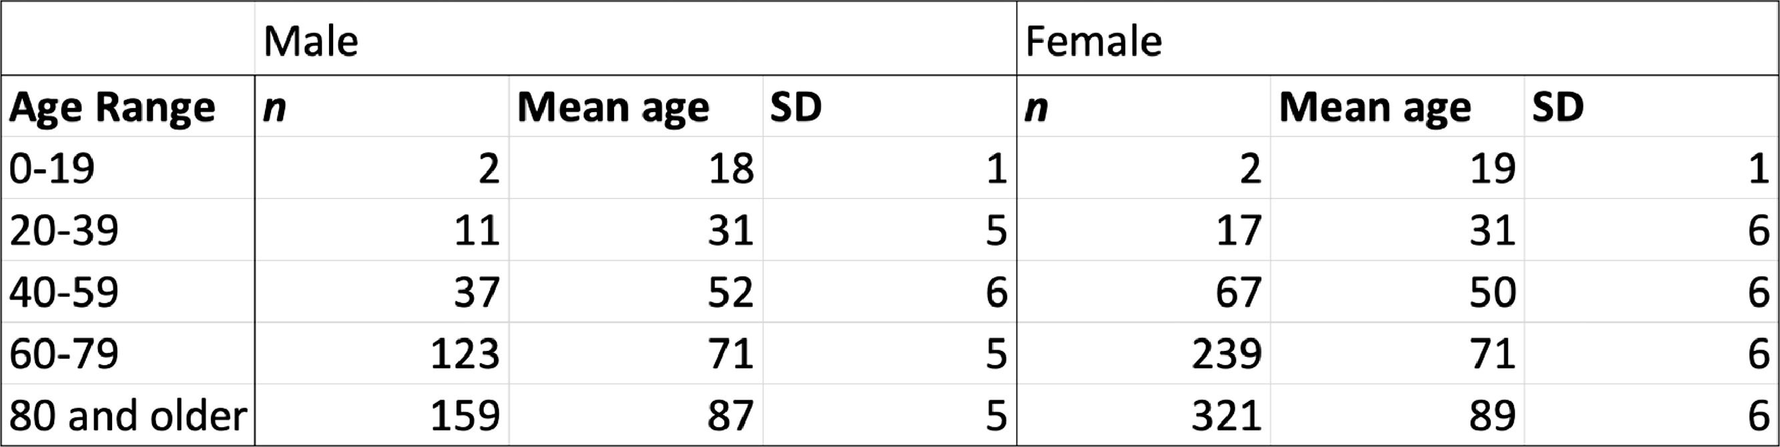The width and height of the screenshot is (1780, 447).
Task: Click the Male group header cell
Action: 311,41
